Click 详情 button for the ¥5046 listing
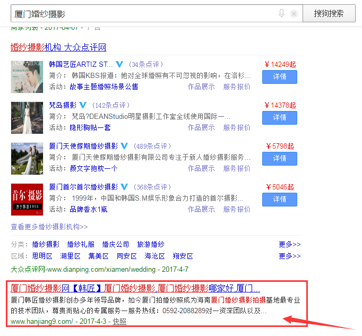Screen dimensions: 362x336 [x=280, y=199]
